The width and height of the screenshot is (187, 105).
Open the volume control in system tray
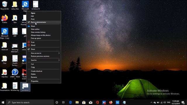(165, 102)
